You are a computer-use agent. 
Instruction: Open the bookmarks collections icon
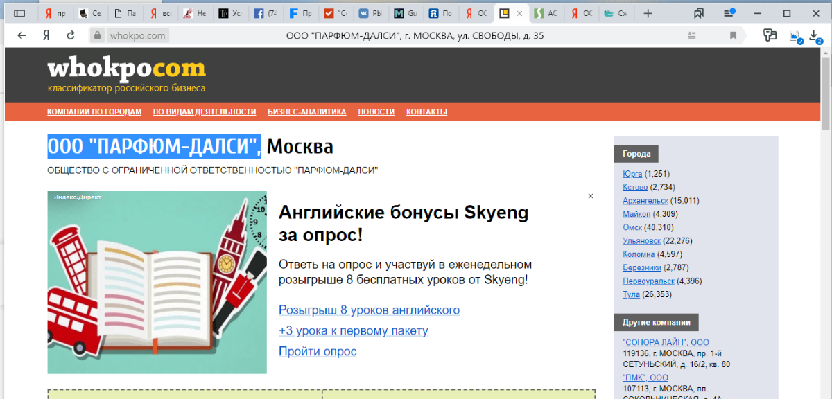pos(699,13)
